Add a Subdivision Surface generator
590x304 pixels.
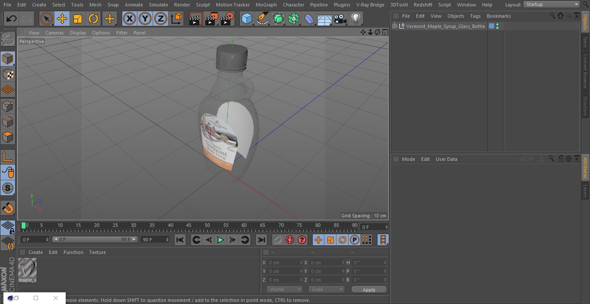[278, 19]
